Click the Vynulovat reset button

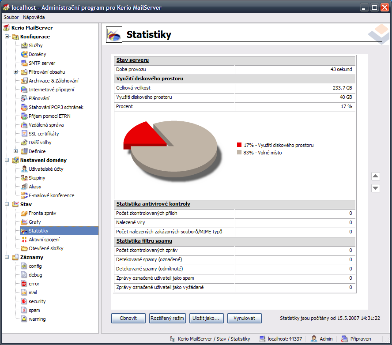(x=244, y=318)
